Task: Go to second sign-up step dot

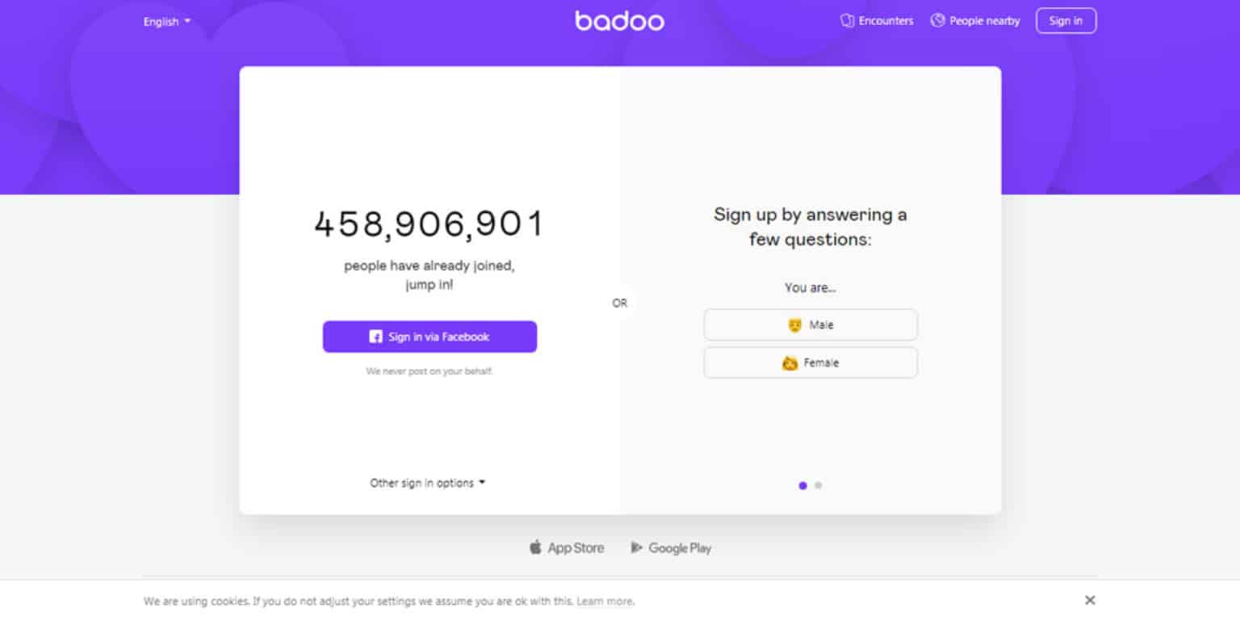Action: (819, 486)
